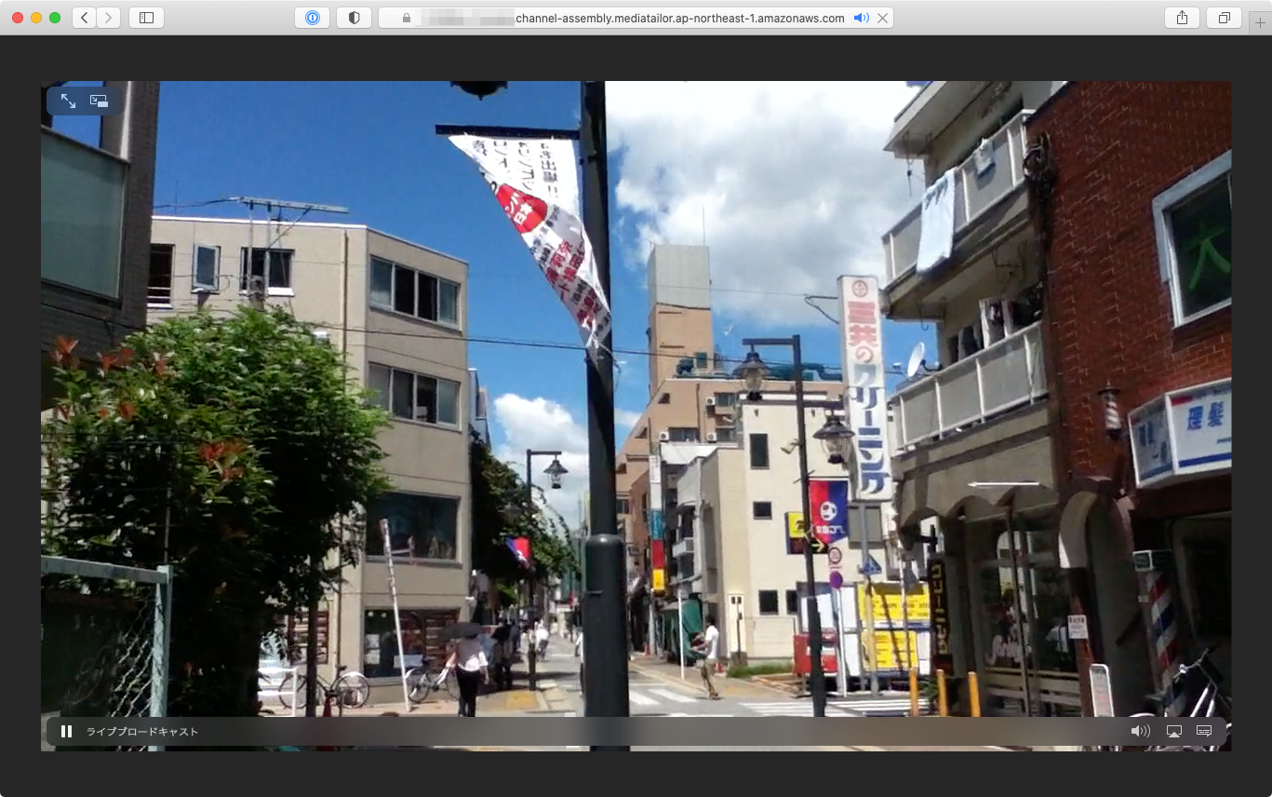Mute the video player volume
The image size is (1272, 797).
pos(1140,731)
